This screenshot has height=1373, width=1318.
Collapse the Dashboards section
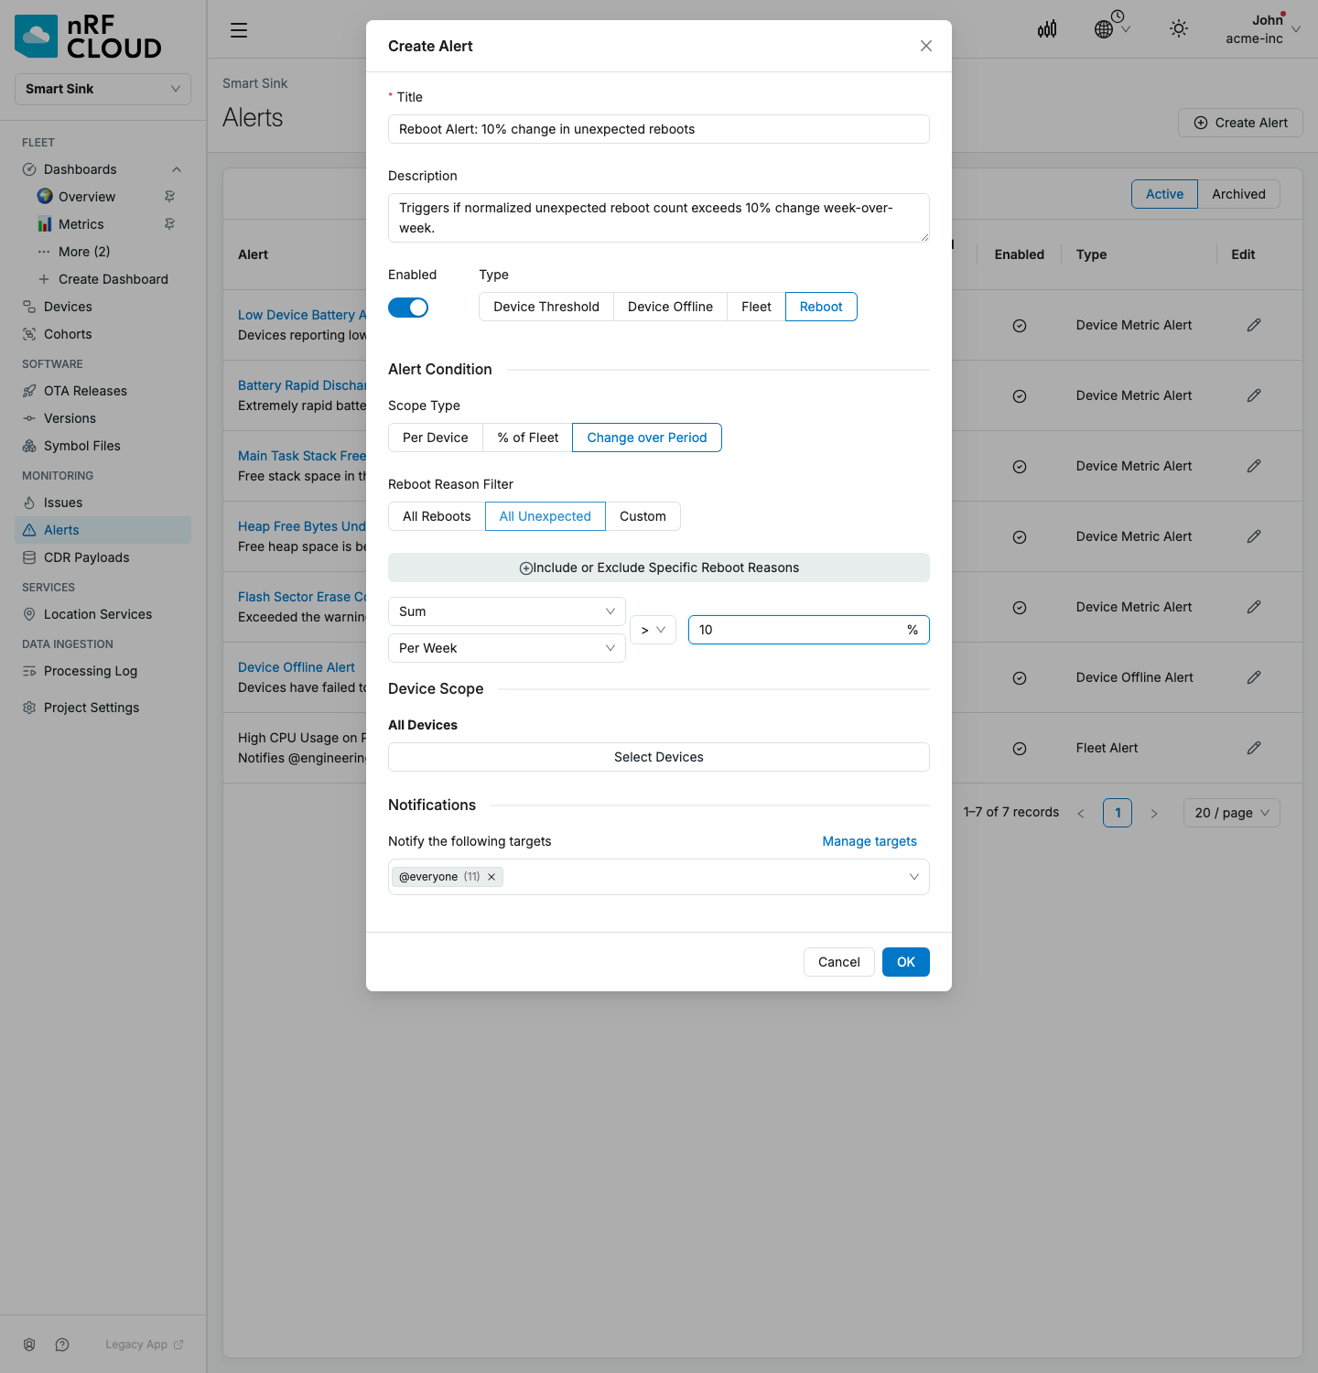(x=177, y=169)
